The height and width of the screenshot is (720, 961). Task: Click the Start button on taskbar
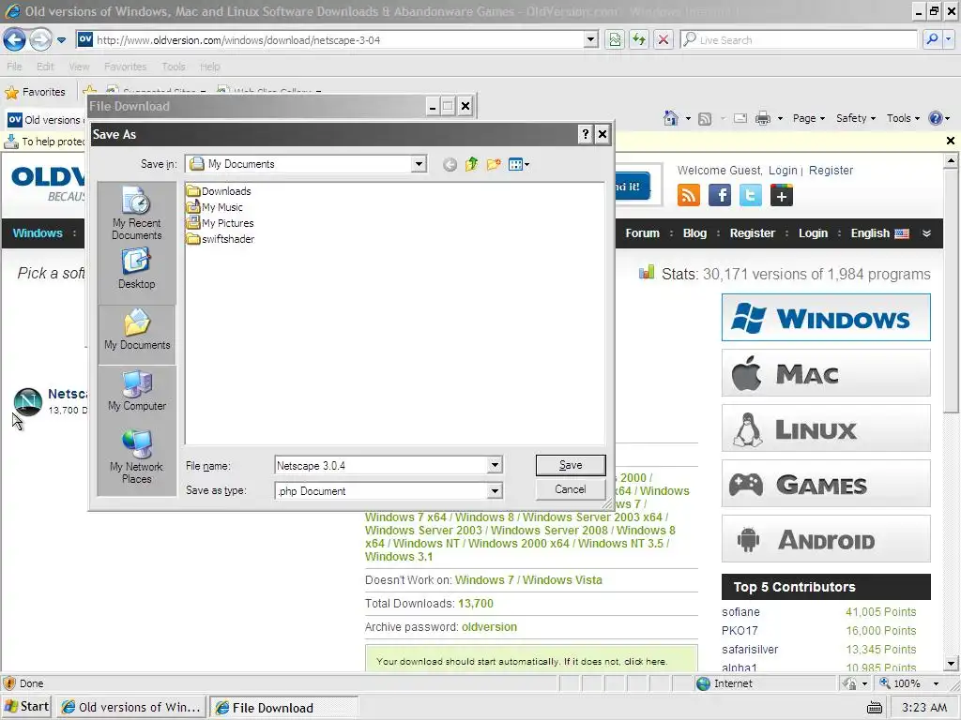pos(27,707)
